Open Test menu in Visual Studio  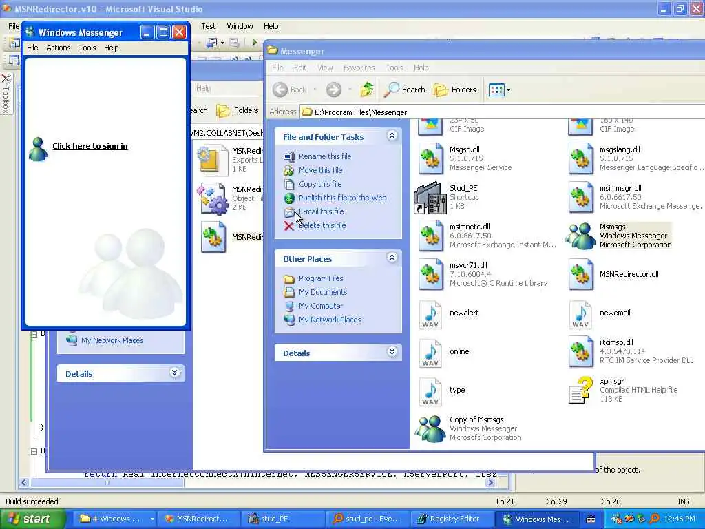208,26
